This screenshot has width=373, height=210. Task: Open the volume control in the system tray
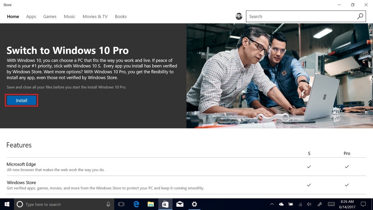click(309, 204)
